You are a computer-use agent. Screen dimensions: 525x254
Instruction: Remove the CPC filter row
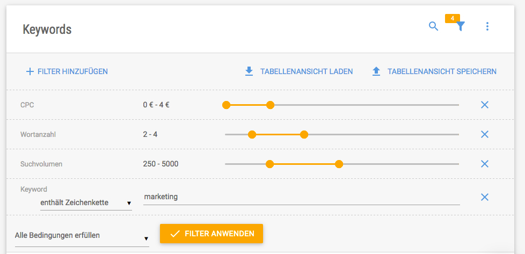pyautogui.click(x=485, y=105)
